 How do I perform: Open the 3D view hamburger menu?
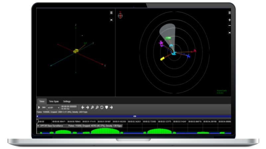click(x=111, y=13)
